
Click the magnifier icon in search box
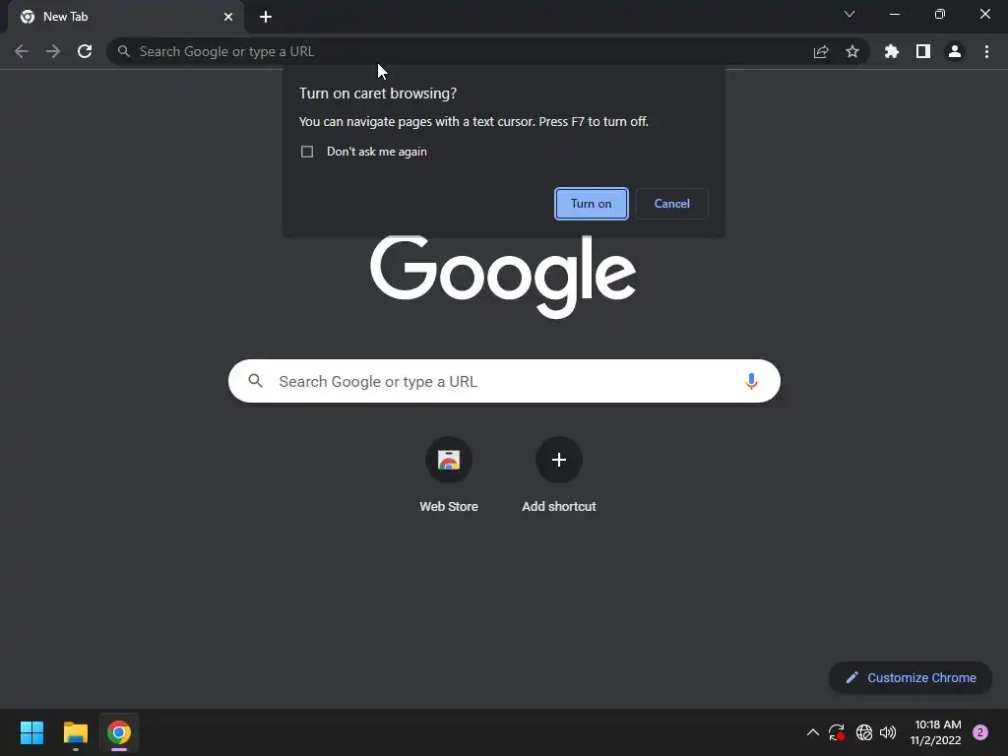pyautogui.click(x=256, y=381)
